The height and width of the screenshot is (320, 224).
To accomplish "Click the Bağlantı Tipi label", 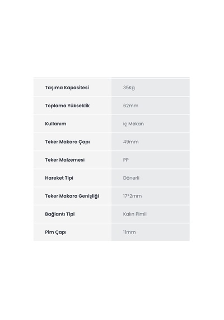I will (x=60, y=214).
